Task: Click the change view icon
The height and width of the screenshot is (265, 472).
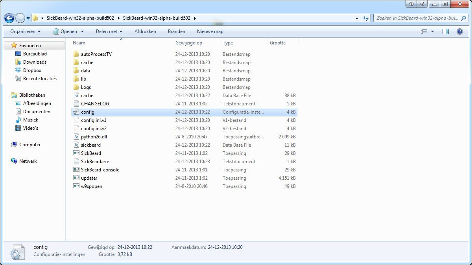Action: coord(424,31)
